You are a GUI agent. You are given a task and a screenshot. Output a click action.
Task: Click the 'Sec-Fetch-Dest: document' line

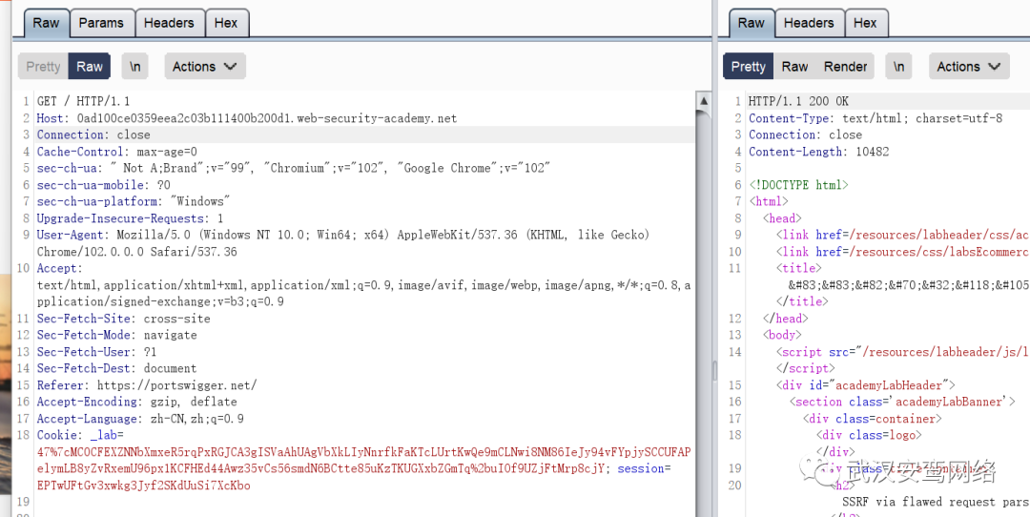(117, 368)
